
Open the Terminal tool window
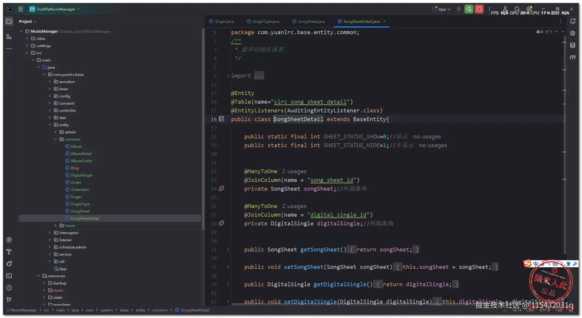(x=9, y=276)
